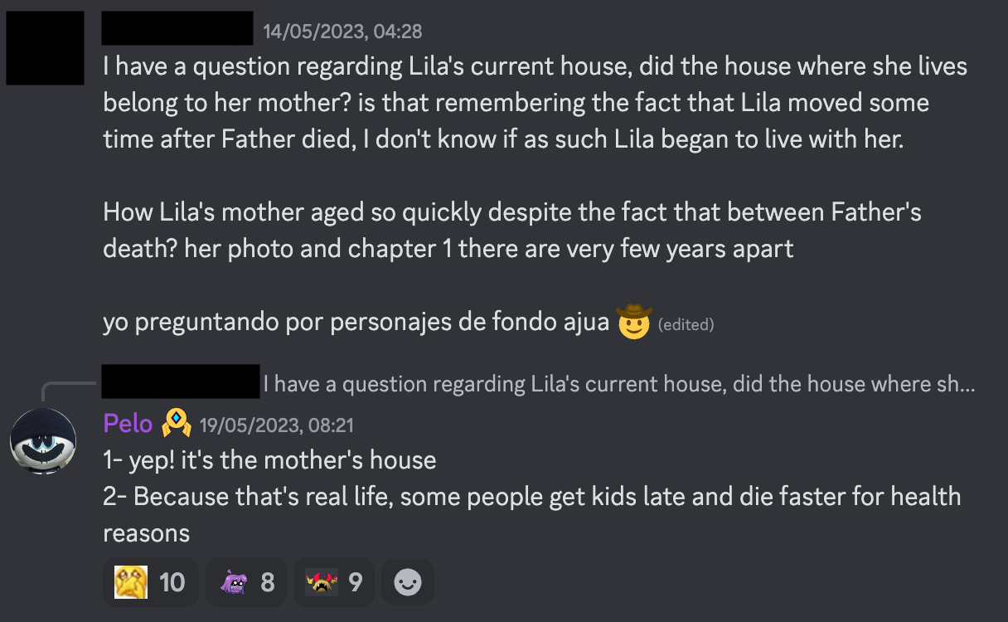1008x622 pixels.
Task: Open the first message's blacked-out avatar
Action: coord(45,47)
